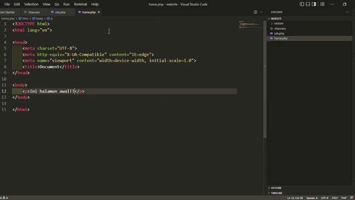Screen dimensions: 355x200
Task: Open errors and warnings in status bar
Action: (x=4, y=198)
